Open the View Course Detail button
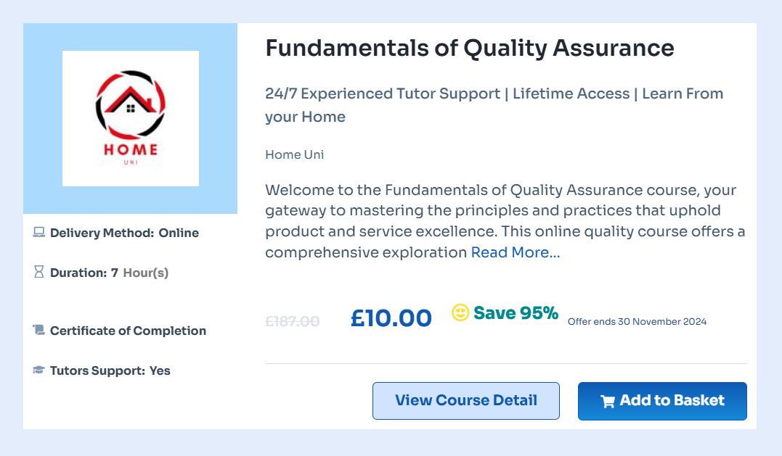This screenshot has width=782, height=456. tap(465, 400)
